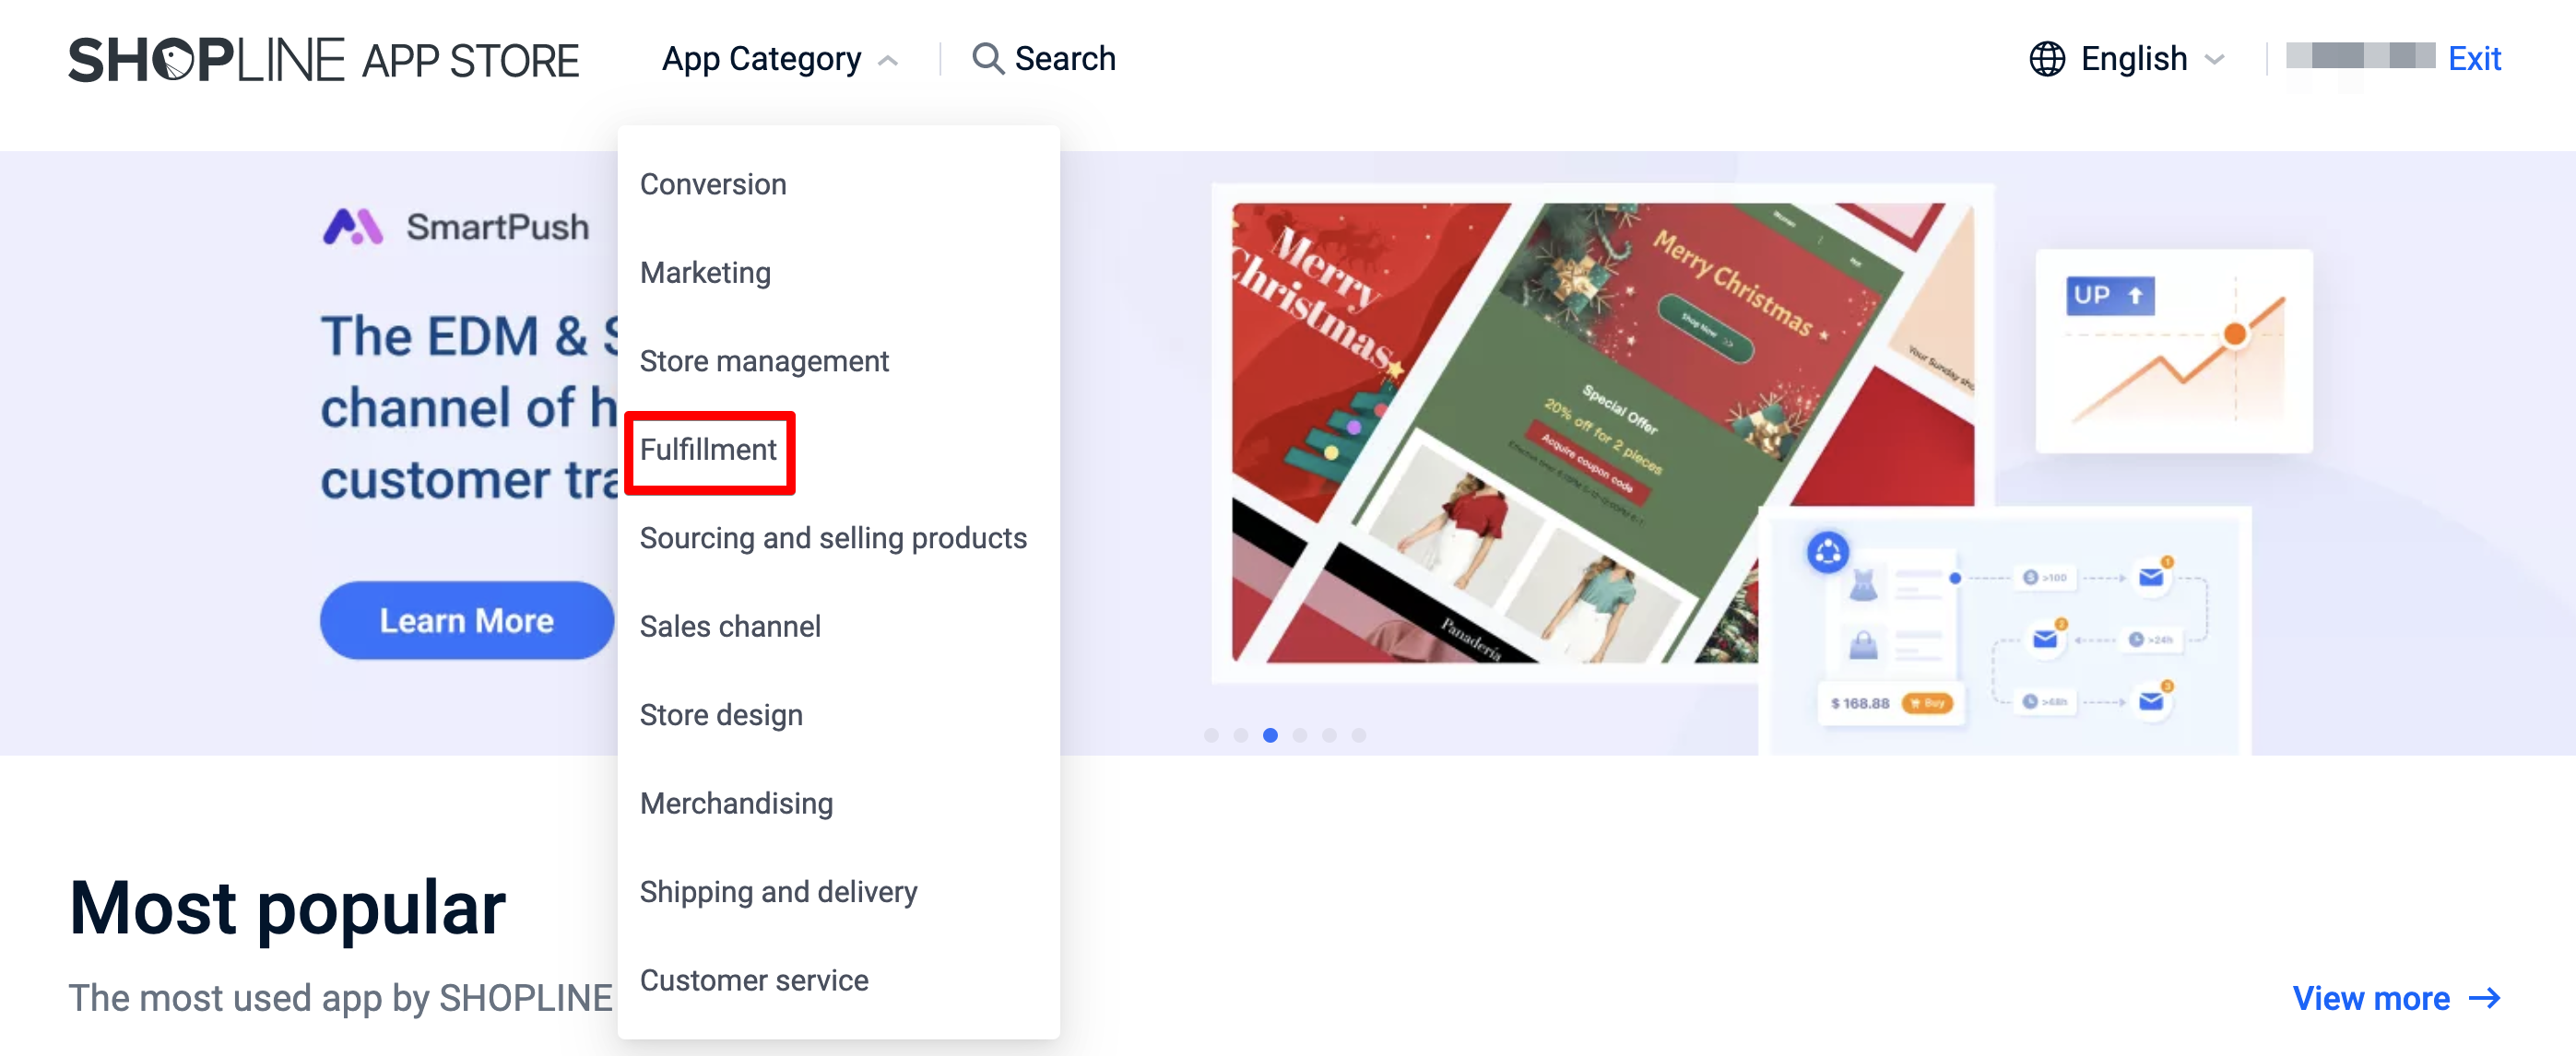Click the SHOPLINE App Store logo

[x=323, y=60]
